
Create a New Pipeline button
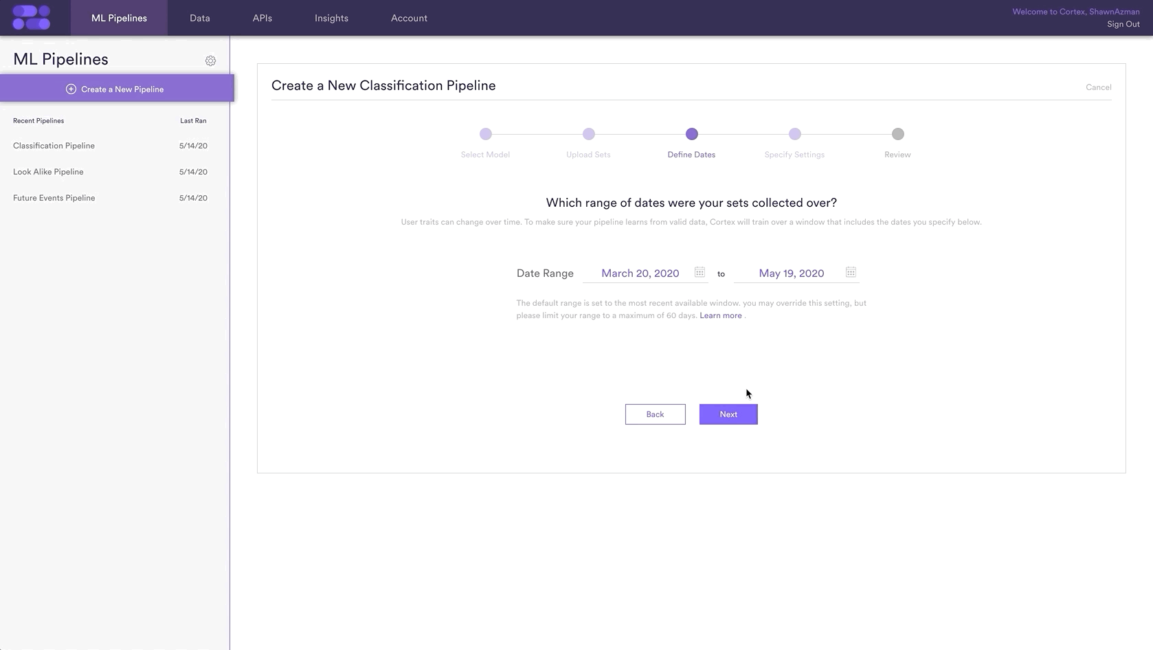117,89
